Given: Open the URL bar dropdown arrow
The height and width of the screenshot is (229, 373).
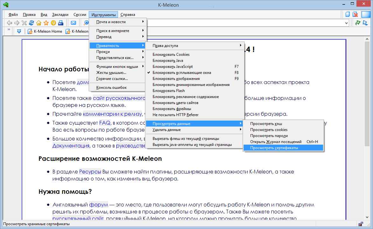Looking at the screenshot, I should pos(346,23).
